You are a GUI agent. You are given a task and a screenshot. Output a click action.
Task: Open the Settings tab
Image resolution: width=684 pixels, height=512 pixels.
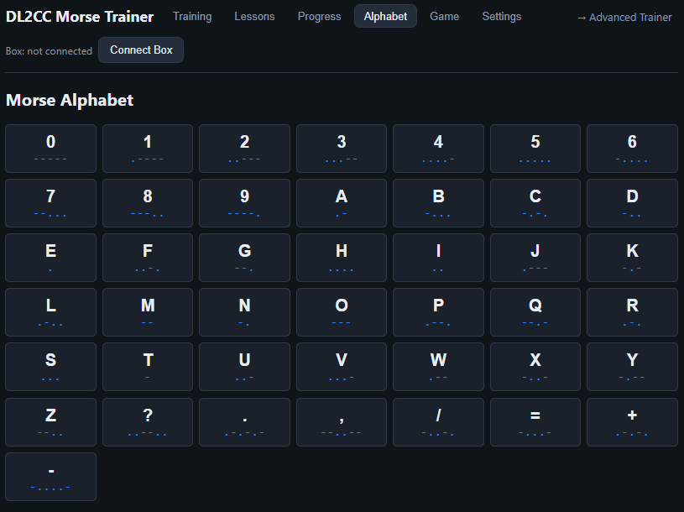click(x=502, y=16)
